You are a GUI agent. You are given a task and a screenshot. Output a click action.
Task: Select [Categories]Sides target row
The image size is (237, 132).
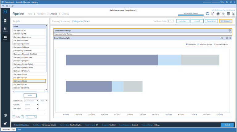[29, 85]
